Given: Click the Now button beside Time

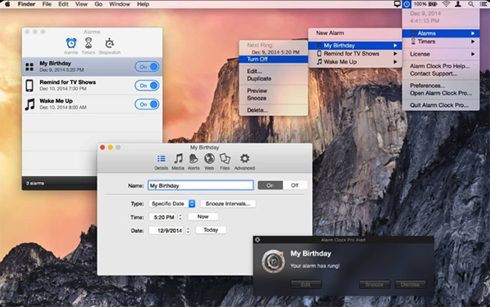Looking at the screenshot, I should point(203,216).
